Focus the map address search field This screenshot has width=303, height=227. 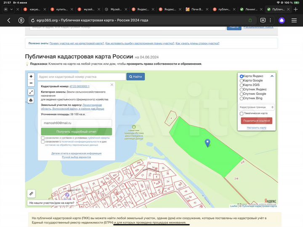tap(82, 77)
